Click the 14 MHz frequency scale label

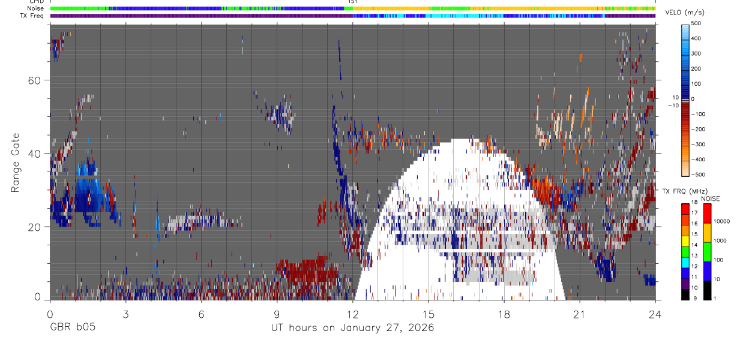point(694,245)
